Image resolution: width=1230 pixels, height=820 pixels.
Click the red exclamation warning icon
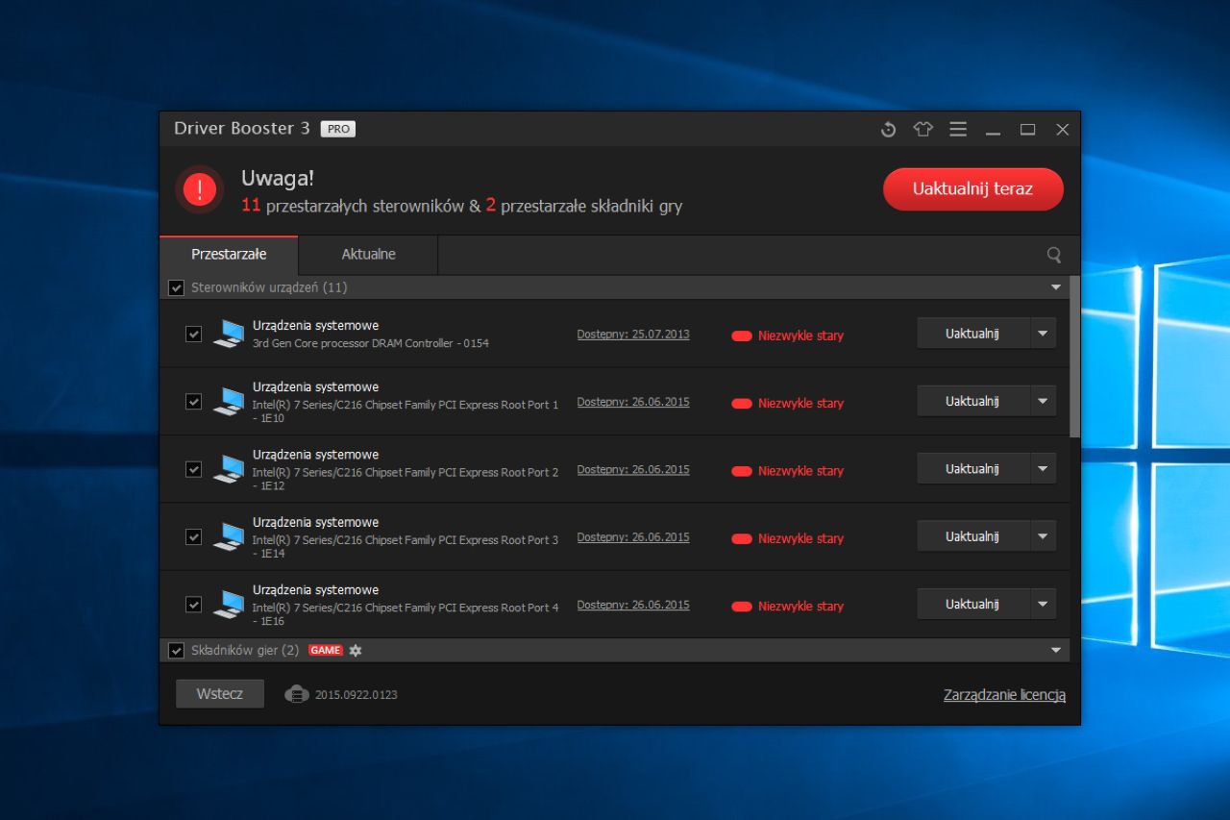click(200, 188)
